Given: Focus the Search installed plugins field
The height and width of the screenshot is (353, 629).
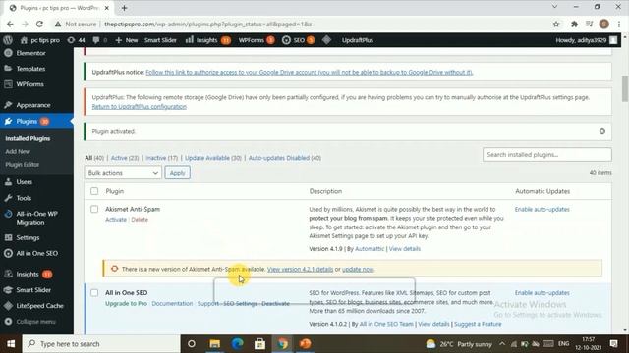Looking at the screenshot, I should tap(547, 155).
